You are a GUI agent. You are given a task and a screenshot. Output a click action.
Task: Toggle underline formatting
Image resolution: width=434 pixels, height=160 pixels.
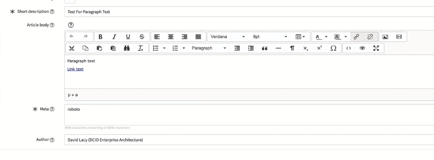point(128,37)
